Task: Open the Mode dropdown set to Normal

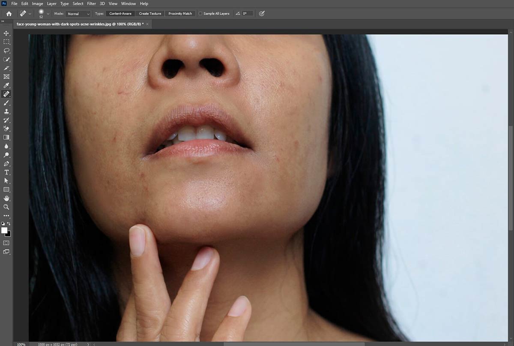Action: [x=78, y=14]
